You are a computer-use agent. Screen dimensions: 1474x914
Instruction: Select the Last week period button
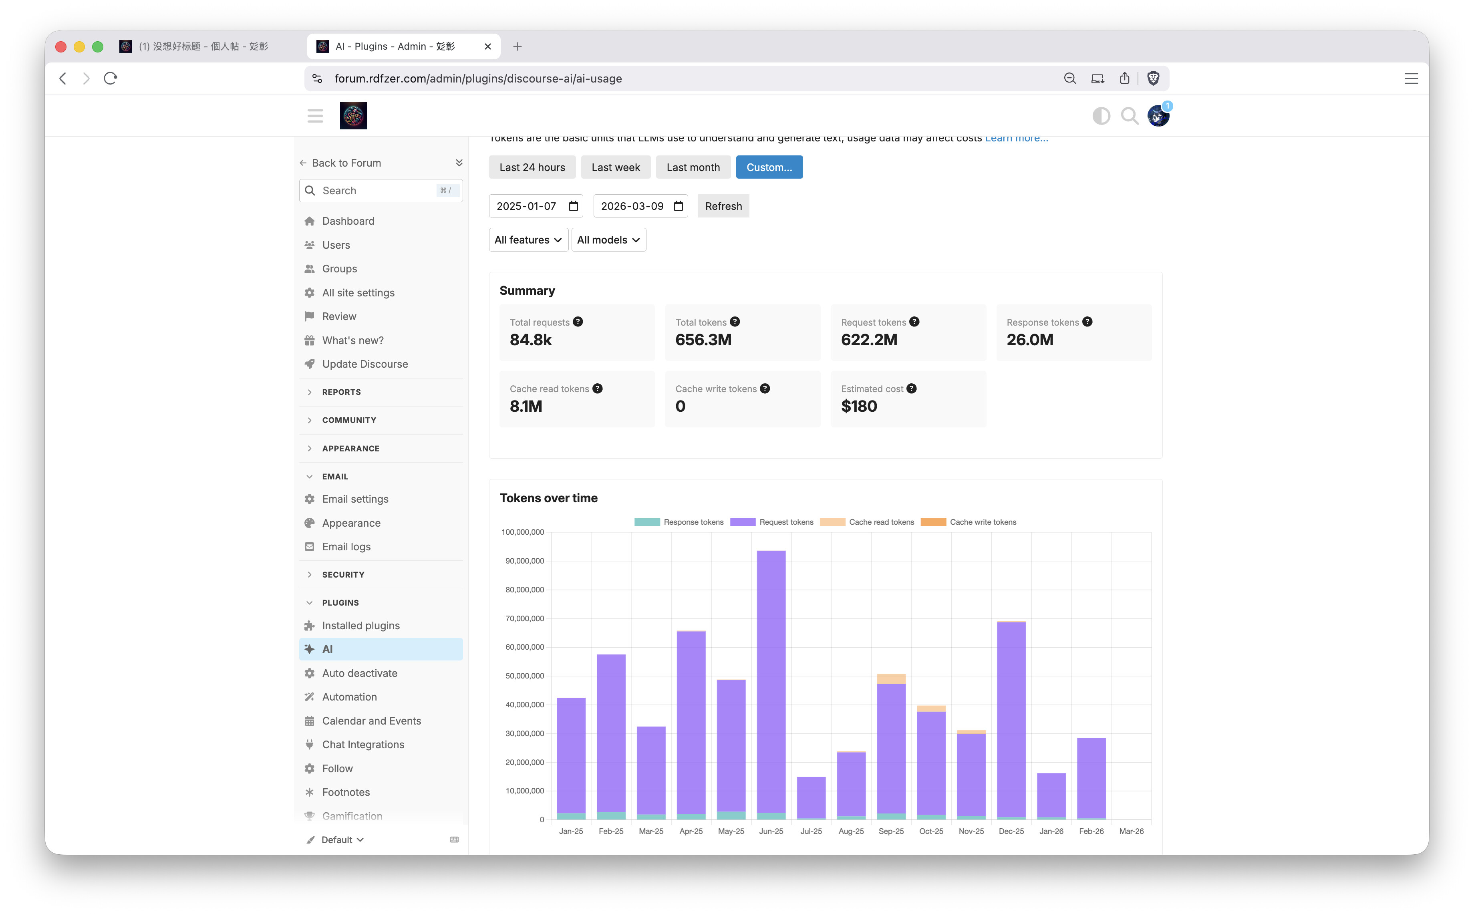[615, 167]
